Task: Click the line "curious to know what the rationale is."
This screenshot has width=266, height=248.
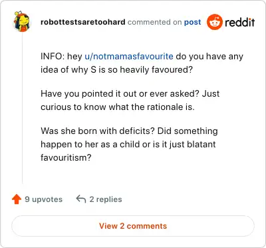Action: [118, 107]
